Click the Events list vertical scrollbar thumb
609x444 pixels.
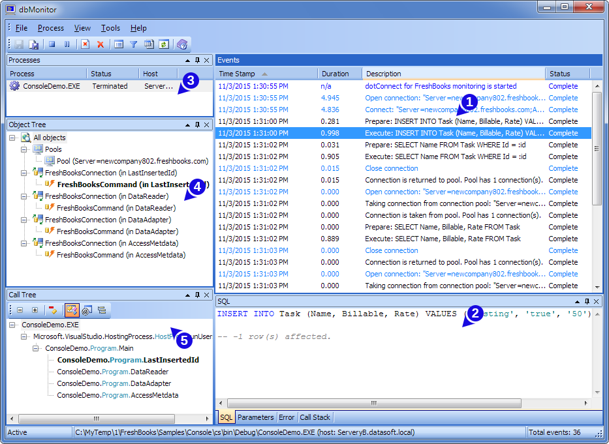tap(597, 149)
